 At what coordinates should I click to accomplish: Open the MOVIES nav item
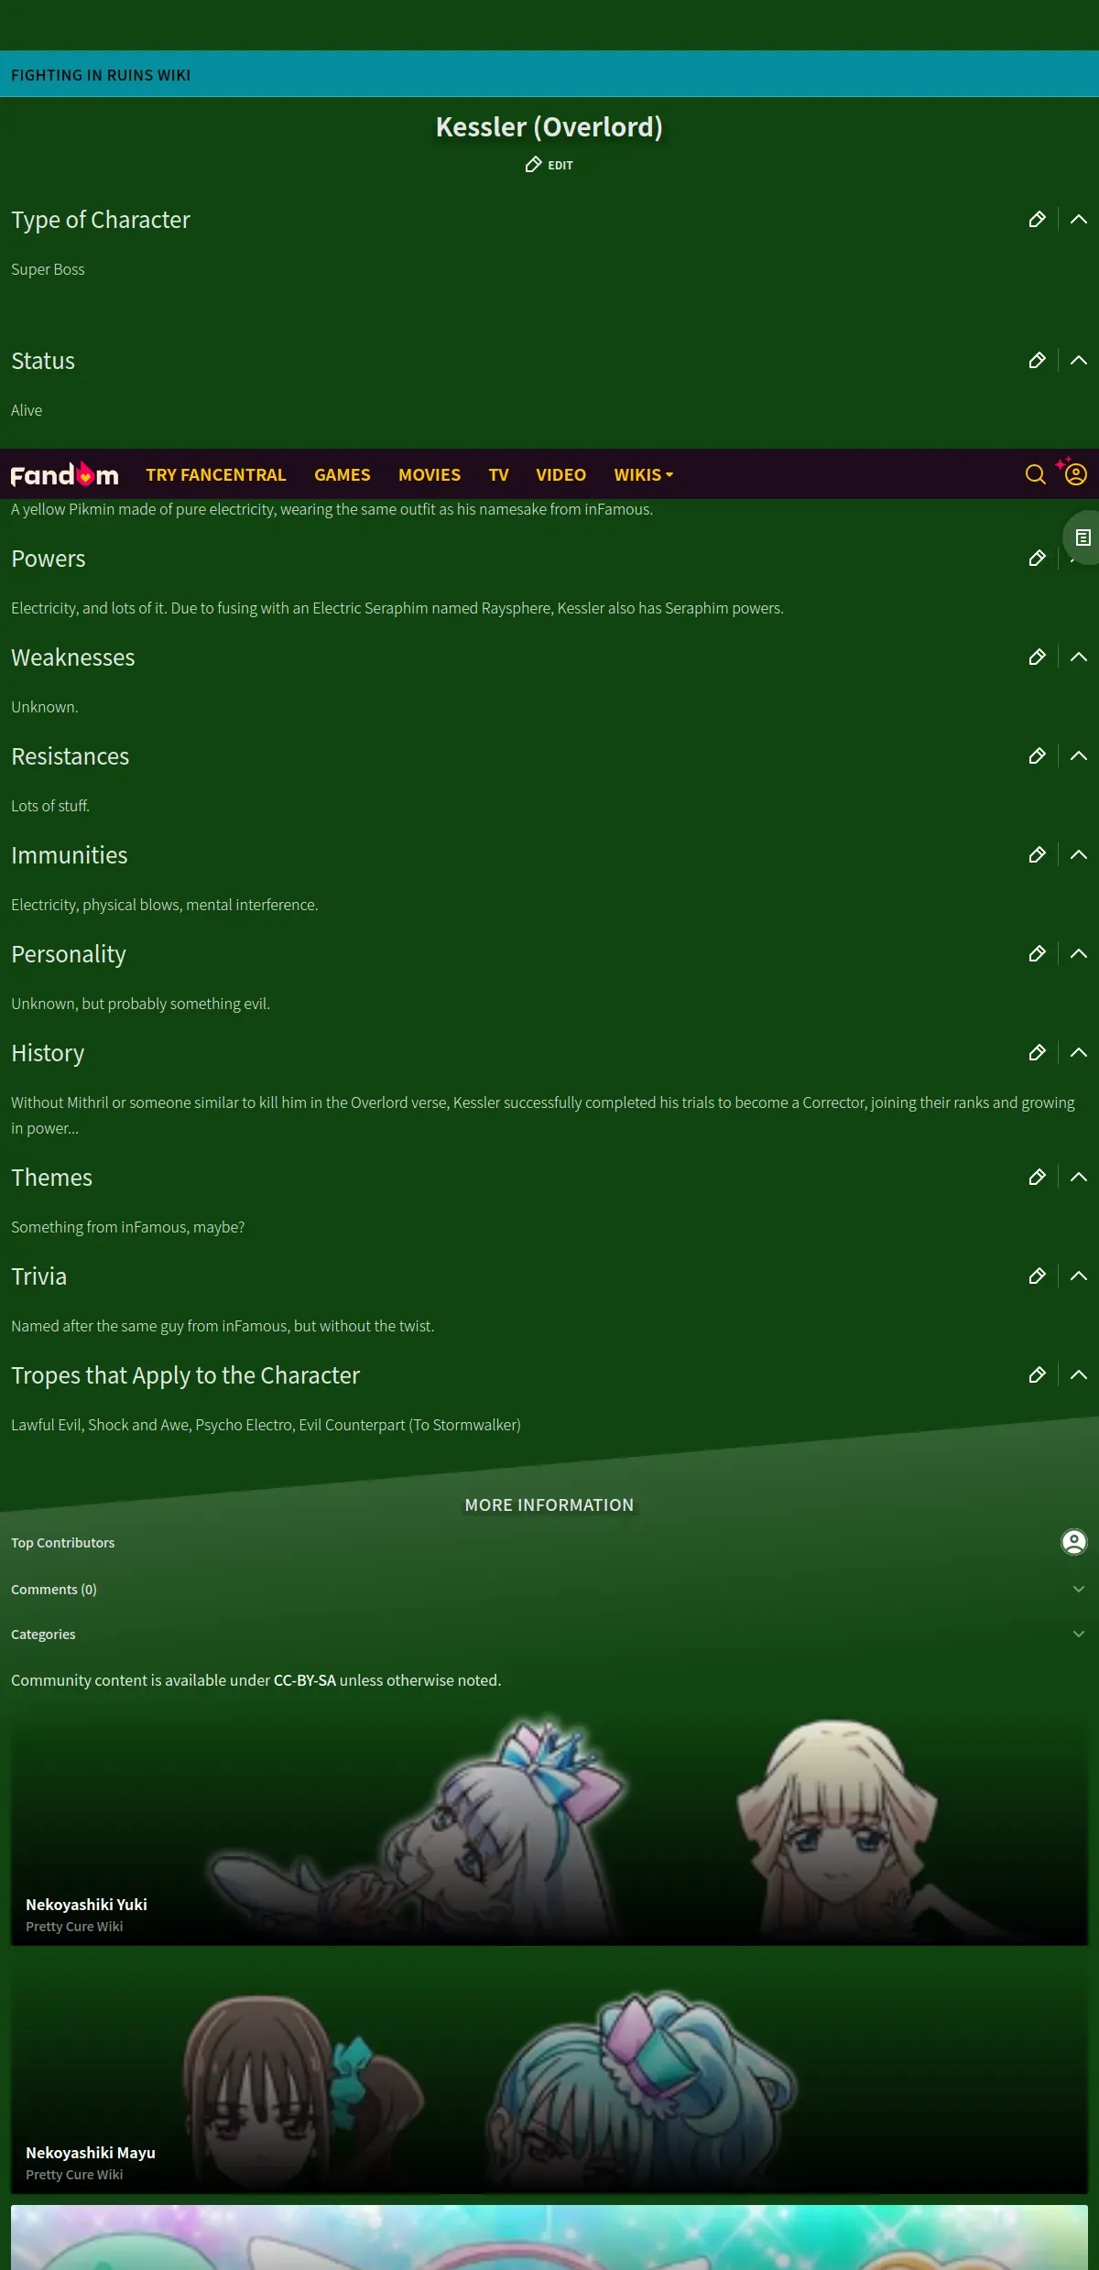click(x=430, y=474)
